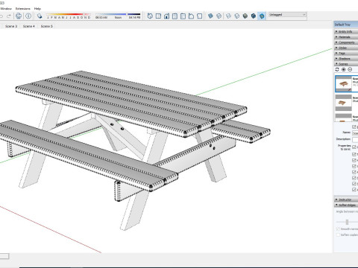The width and height of the screenshot is (358, 268).
Task: Click the time-of-day shadow slider
Action: tap(118, 14)
